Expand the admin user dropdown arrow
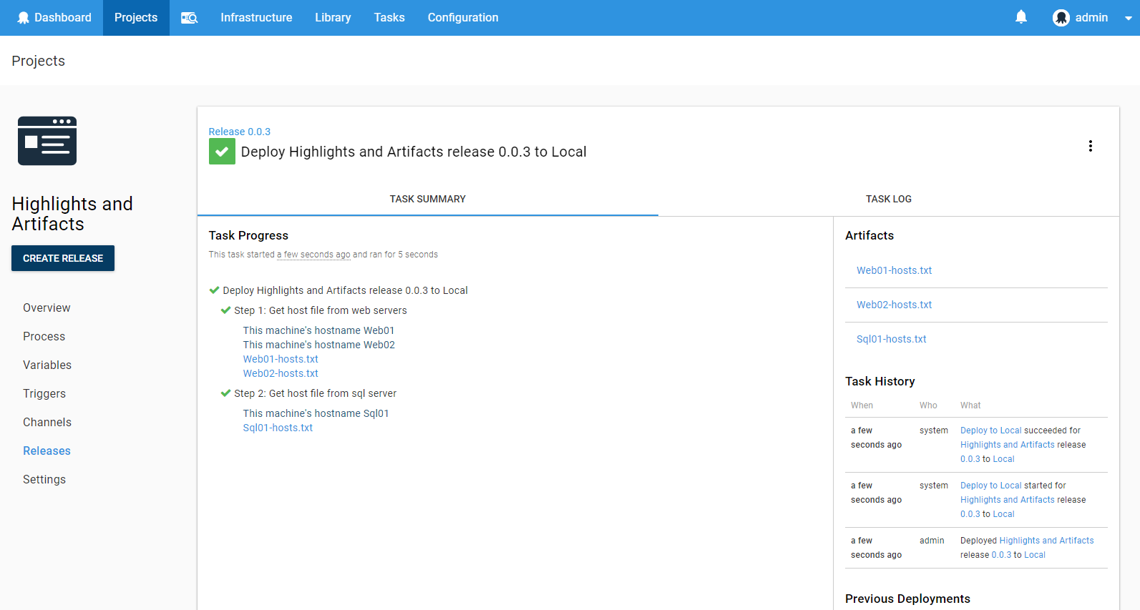Viewport: 1140px width, 610px height. (x=1128, y=19)
